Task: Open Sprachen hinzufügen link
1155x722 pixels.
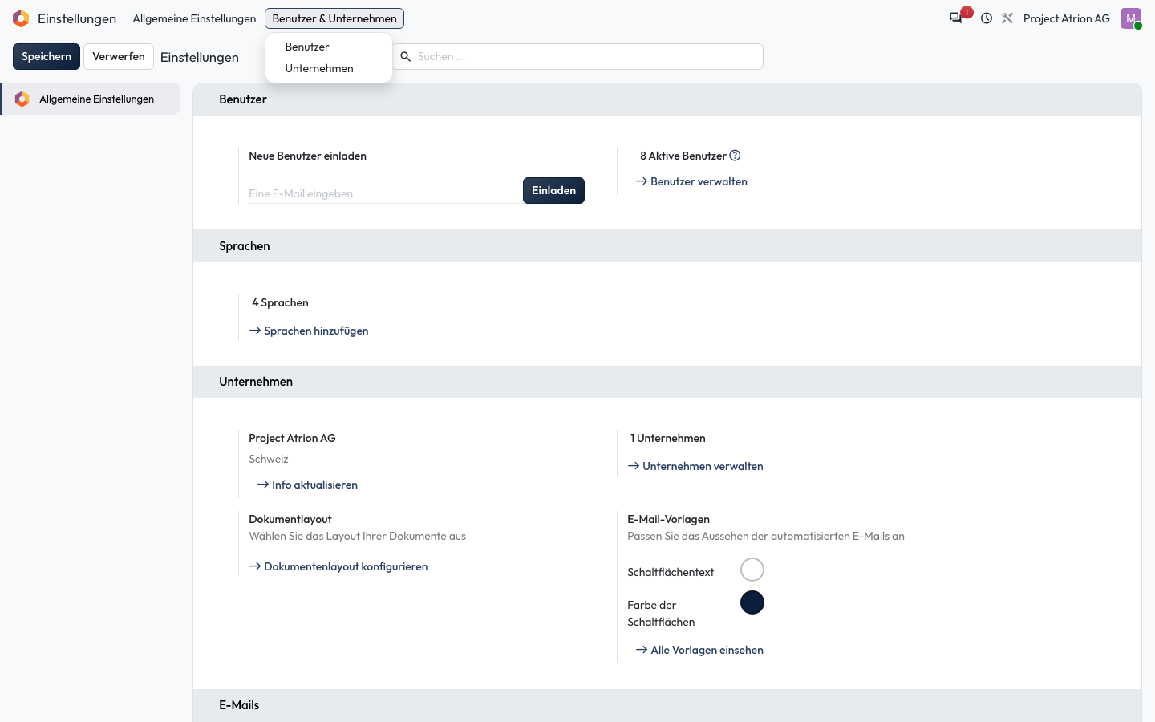Action: click(309, 331)
